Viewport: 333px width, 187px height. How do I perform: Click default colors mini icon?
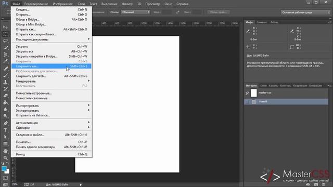point(3,164)
